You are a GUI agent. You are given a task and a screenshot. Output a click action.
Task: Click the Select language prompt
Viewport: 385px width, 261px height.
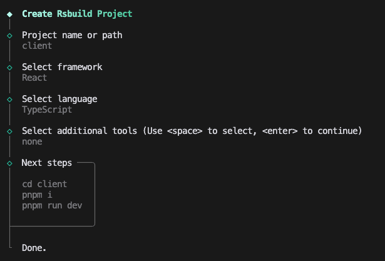point(59,99)
